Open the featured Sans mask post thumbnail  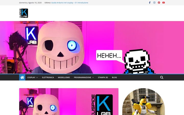pos(69,102)
